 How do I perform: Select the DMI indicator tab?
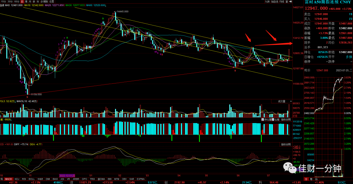(x=48, y=179)
